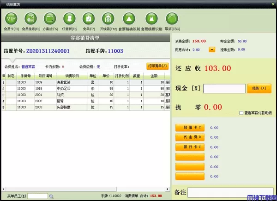Screen dimensions: 277x201
Task: Pick the 银行卡 bank card payment button
Action: 190,147
